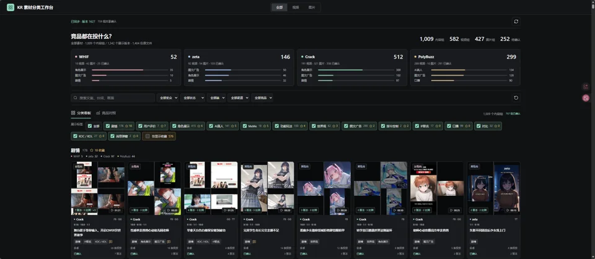Open the WHIF competitor card

pyautogui.click(x=126, y=68)
